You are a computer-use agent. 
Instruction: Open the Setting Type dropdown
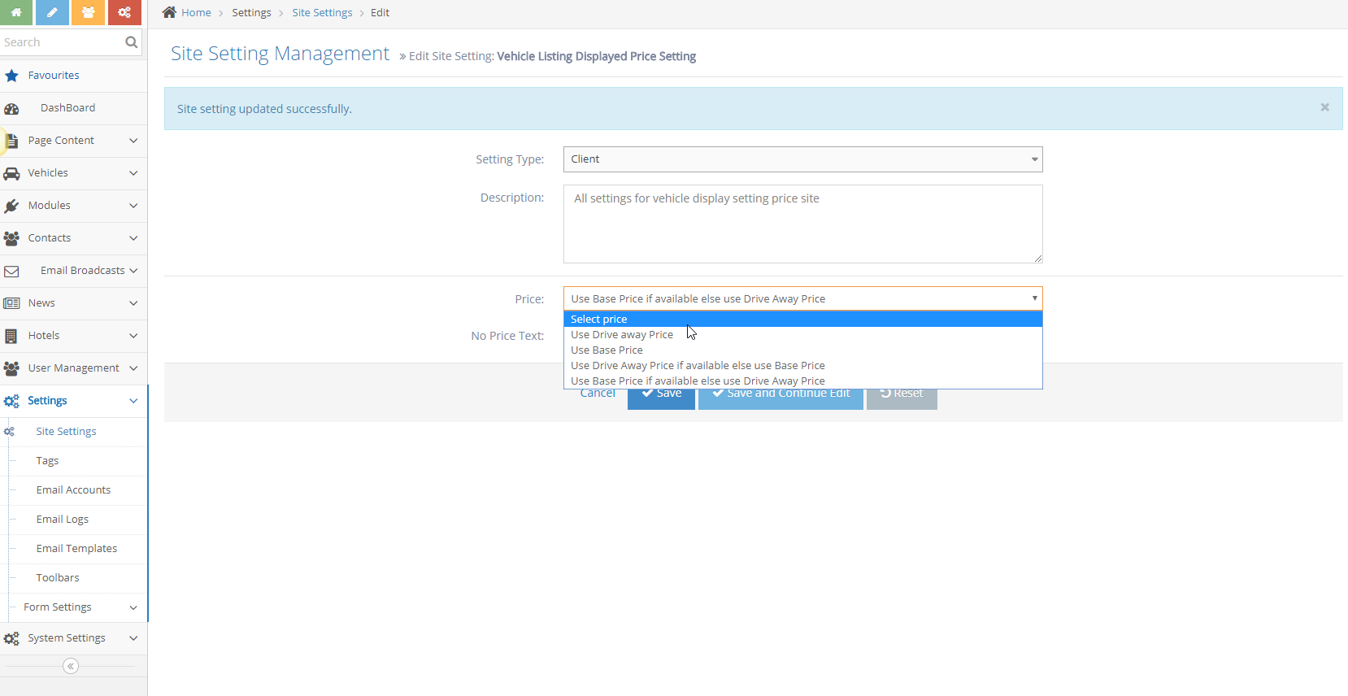802,159
